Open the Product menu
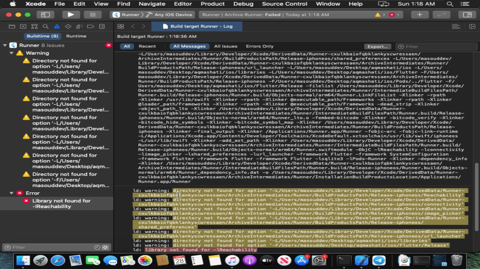Viewport: 480px width, 269px height. click(212, 4)
